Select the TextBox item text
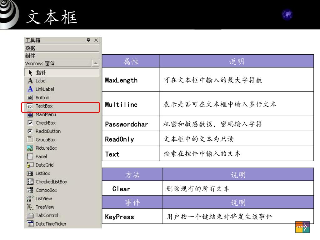Viewport: 320px width, 240px height. [44, 106]
